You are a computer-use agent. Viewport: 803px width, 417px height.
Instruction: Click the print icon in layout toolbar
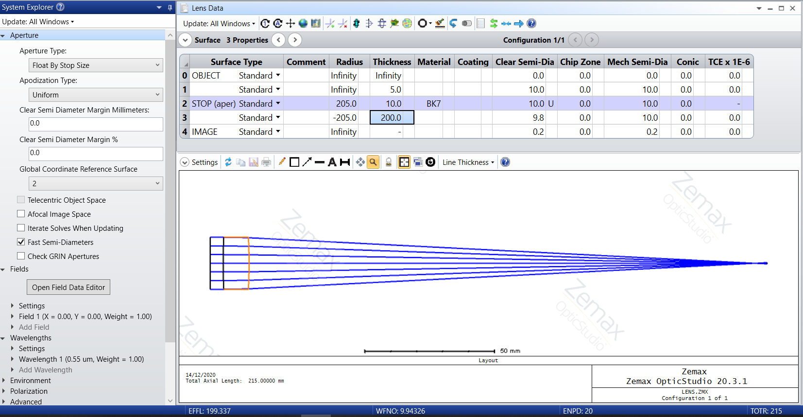(x=266, y=162)
